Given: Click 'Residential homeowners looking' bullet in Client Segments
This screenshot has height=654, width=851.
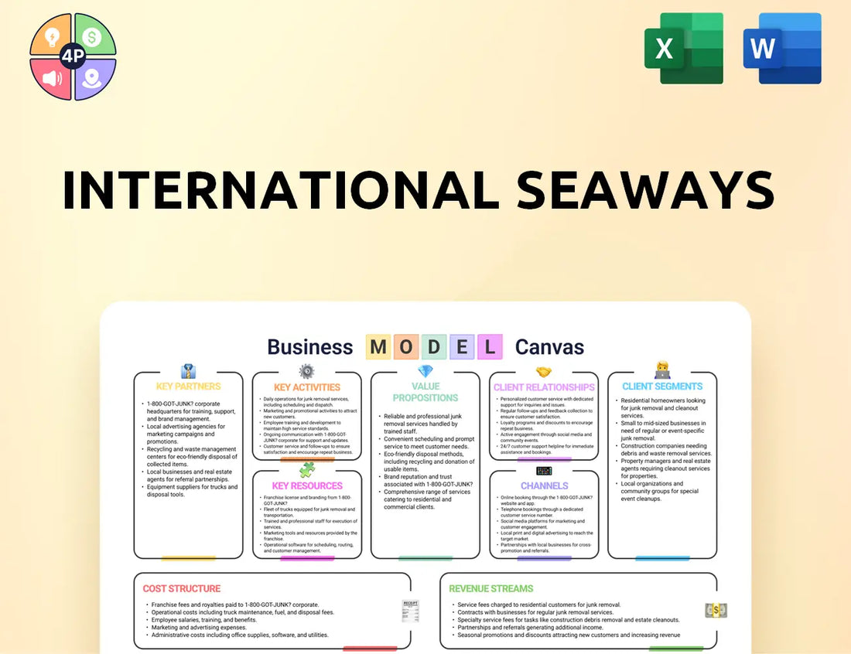Looking at the screenshot, I should point(661,408).
